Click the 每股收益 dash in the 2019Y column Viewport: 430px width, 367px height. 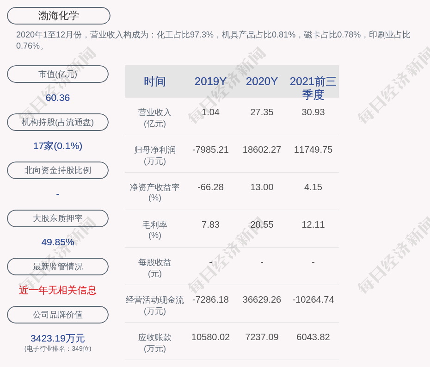click(x=211, y=262)
